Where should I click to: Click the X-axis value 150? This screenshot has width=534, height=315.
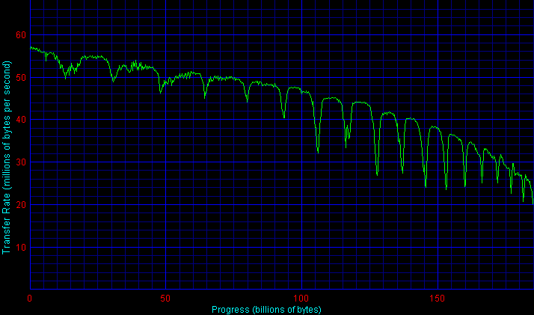(x=437, y=299)
